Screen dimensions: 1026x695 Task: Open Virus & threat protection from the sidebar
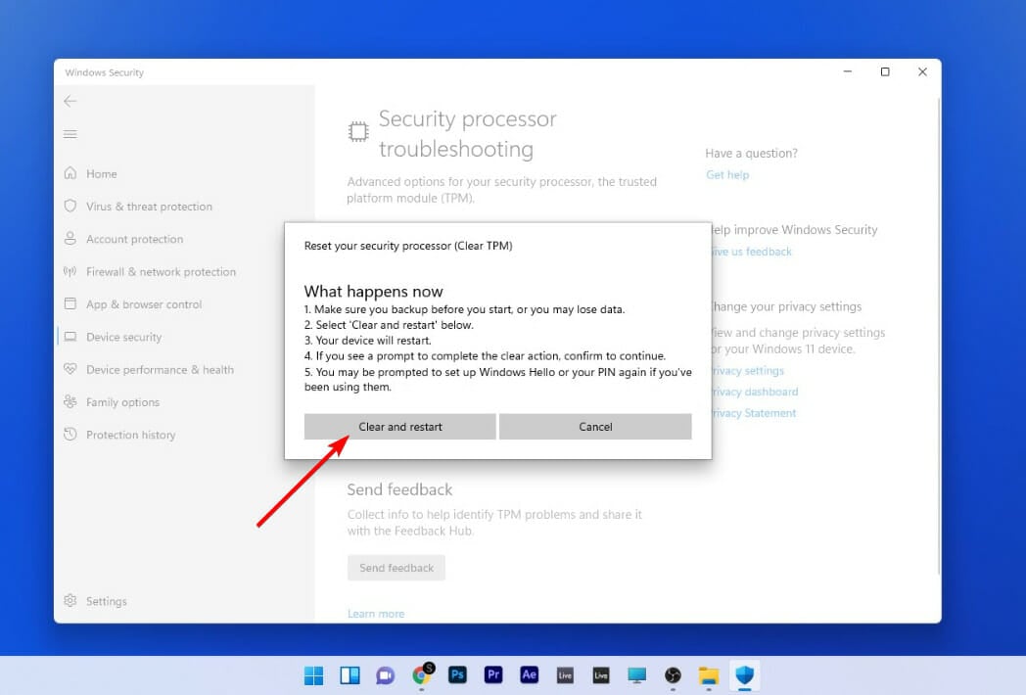(149, 206)
